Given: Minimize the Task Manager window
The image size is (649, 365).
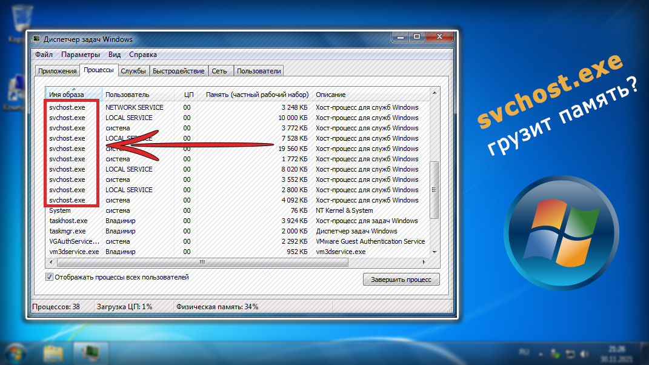Looking at the screenshot, I should coord(400,37).
